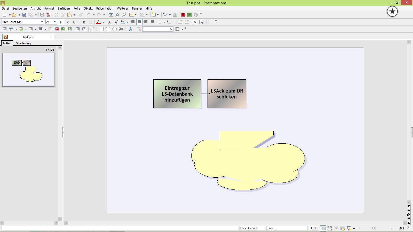Click the New document icon
Viewport: 413px width, 232px height.
pyautogui.click(x=5, y=15)
